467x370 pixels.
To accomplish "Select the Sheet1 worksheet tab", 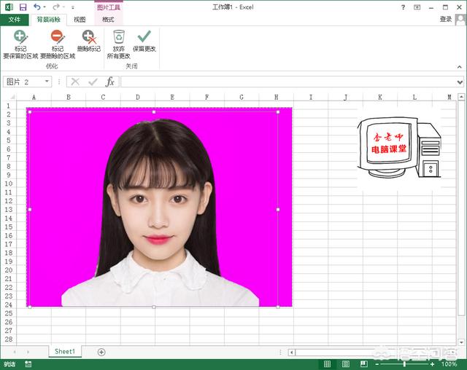I will 64,351.
